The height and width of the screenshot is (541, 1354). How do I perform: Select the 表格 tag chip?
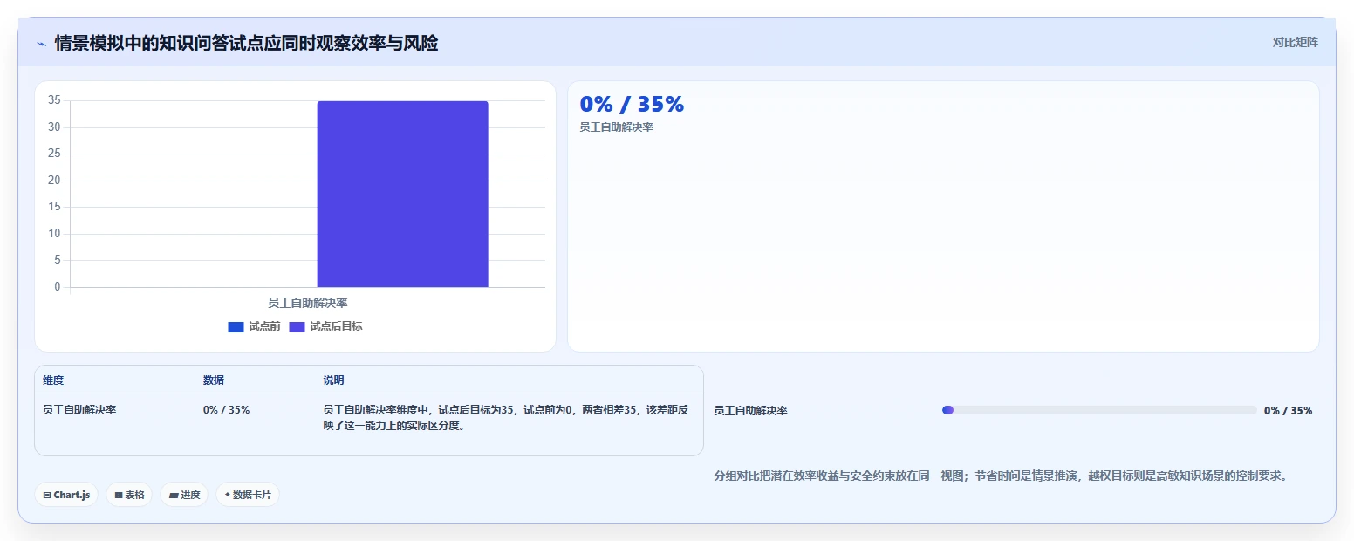click(x=129, y=495)
